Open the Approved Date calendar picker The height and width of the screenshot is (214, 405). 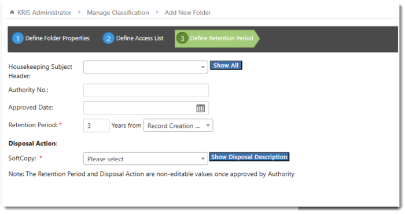(x=200, y=108)
